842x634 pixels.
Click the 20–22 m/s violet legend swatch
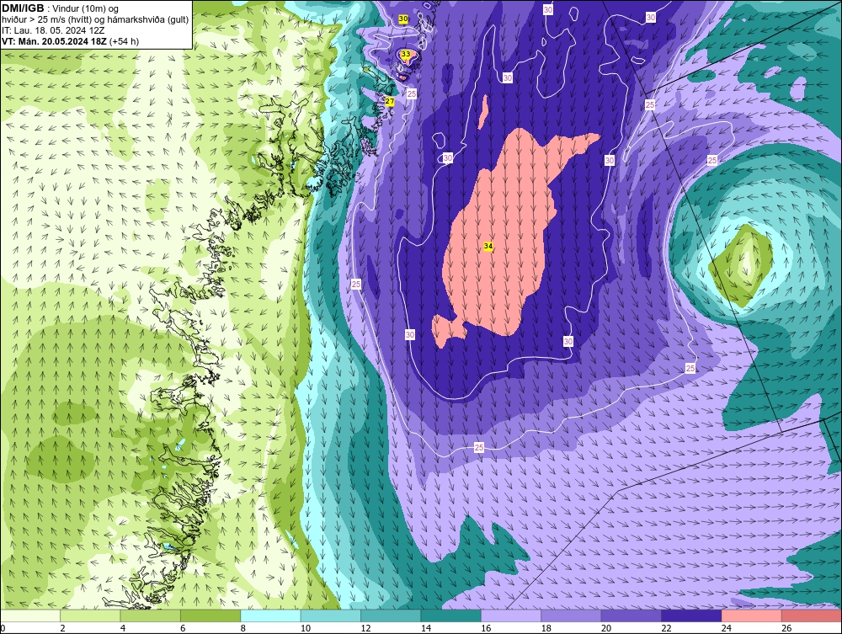point(631,615)
